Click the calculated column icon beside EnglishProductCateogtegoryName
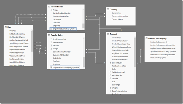Image resolution: width=183 pixels, height=104 pixels. pos(51,68)
